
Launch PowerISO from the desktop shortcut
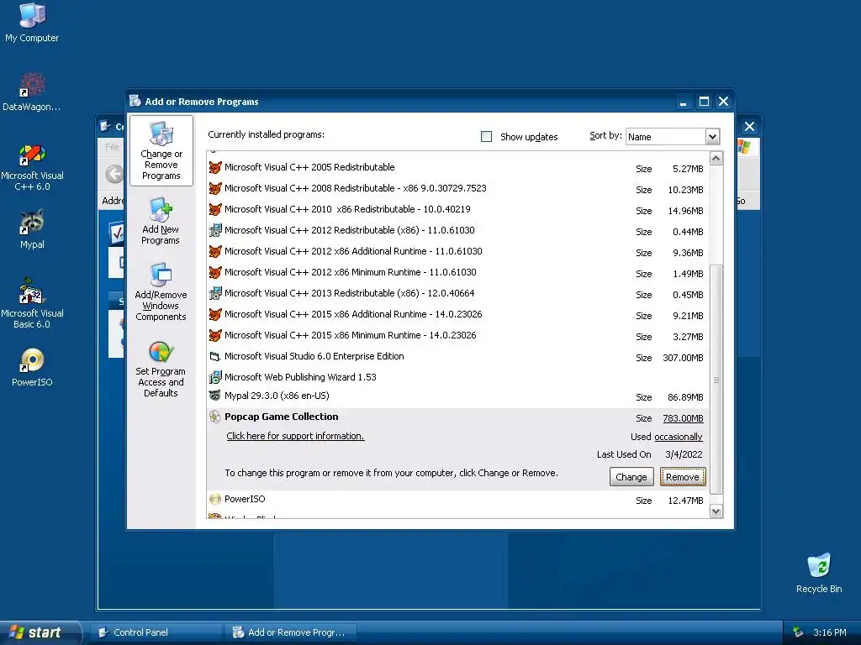[32, 367]
